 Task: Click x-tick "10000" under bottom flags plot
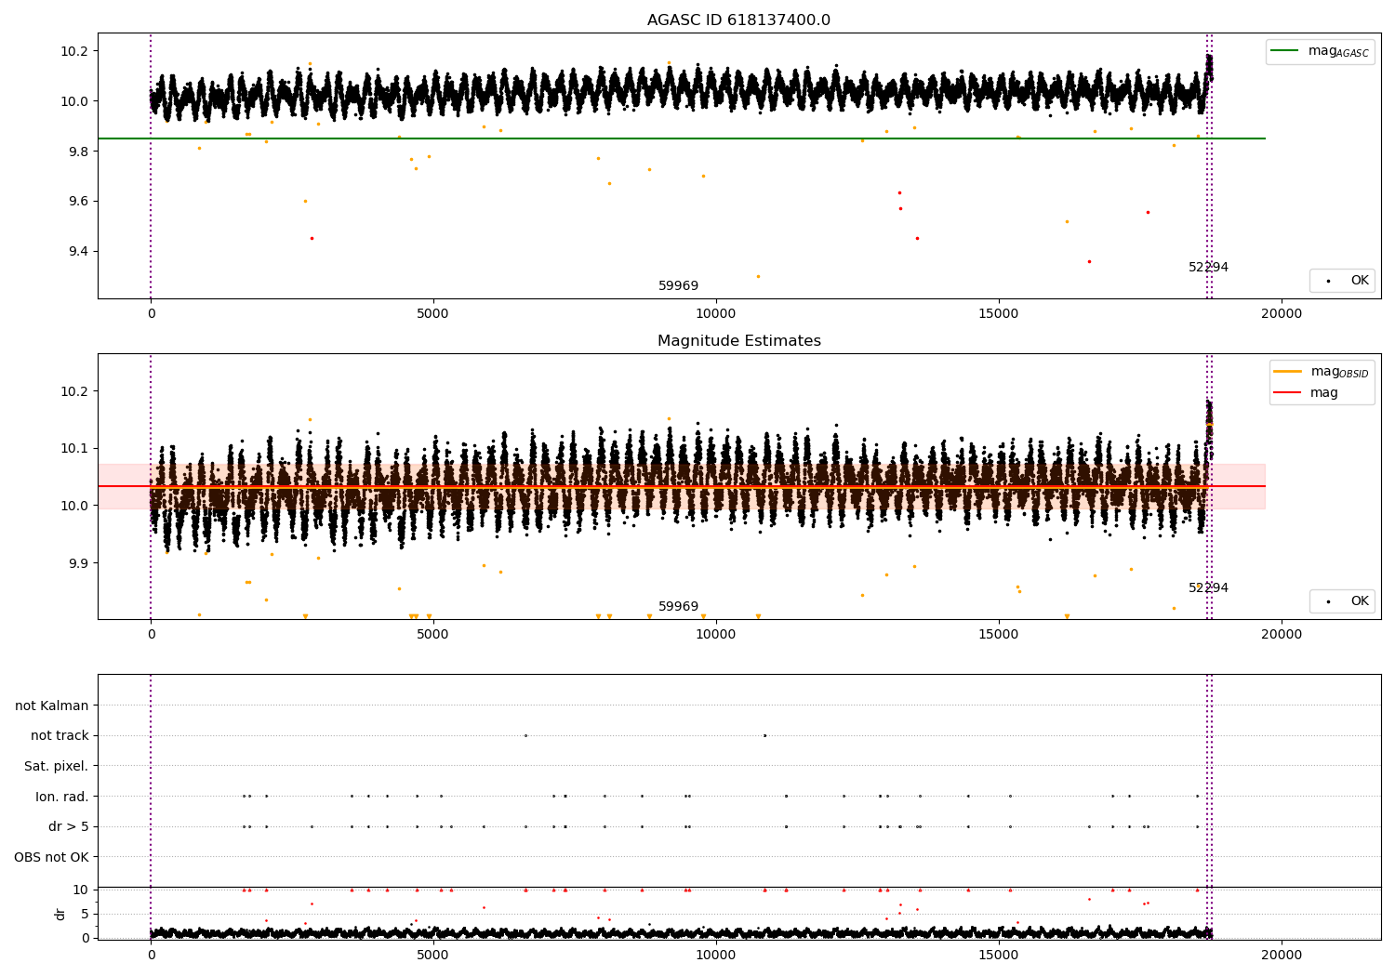(x=716, y=955)
